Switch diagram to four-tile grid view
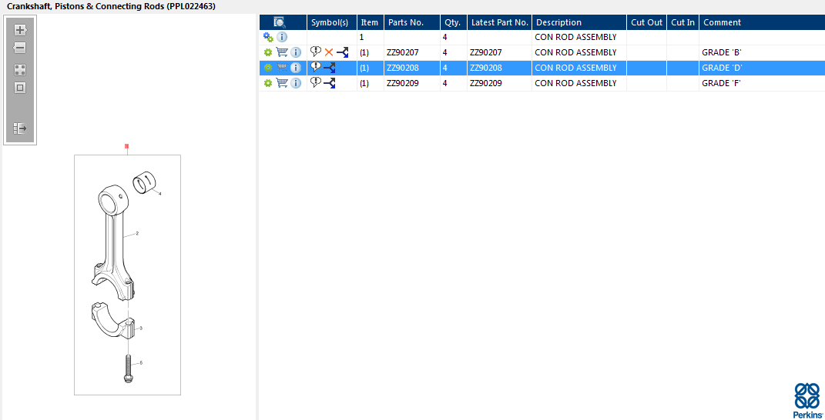The image size is (825, 420). point(20,71)
